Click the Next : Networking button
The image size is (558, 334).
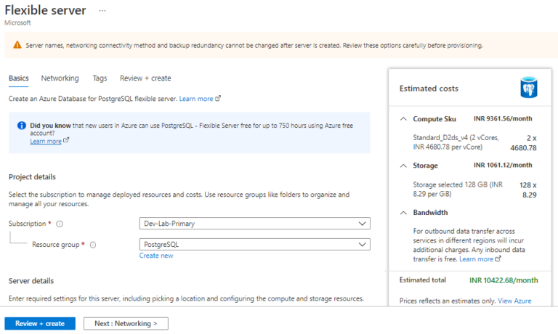126,323
